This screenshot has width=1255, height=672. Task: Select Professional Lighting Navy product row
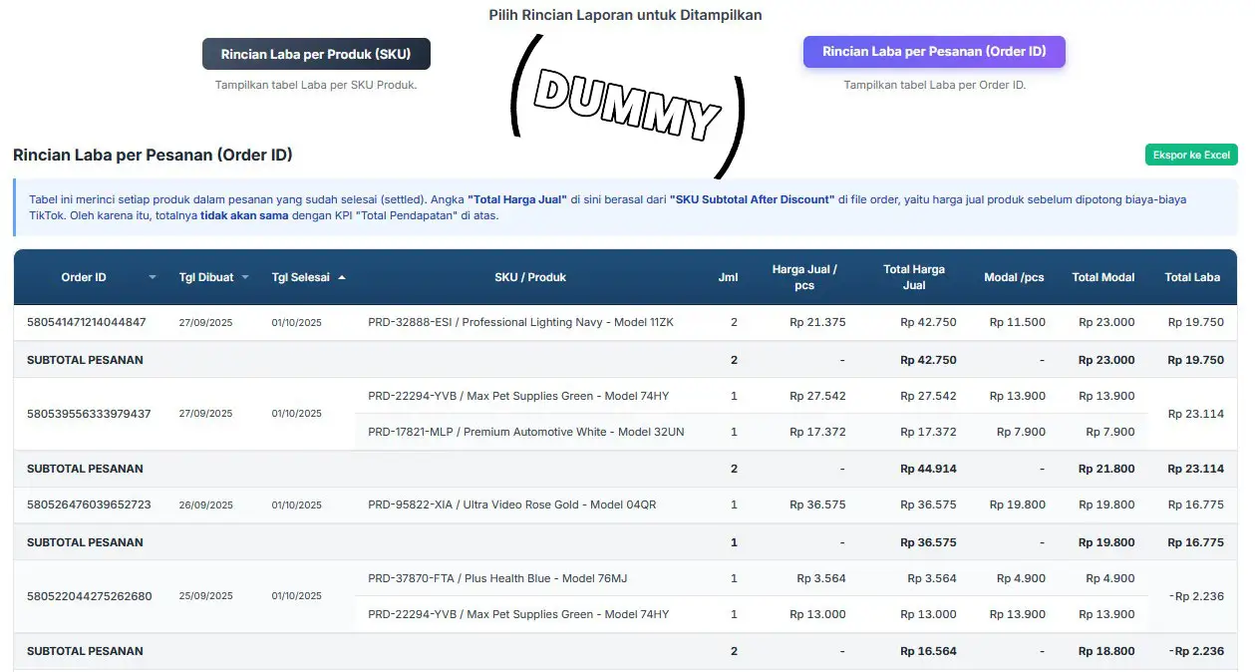pyautogui.click(x=520, y=322)
